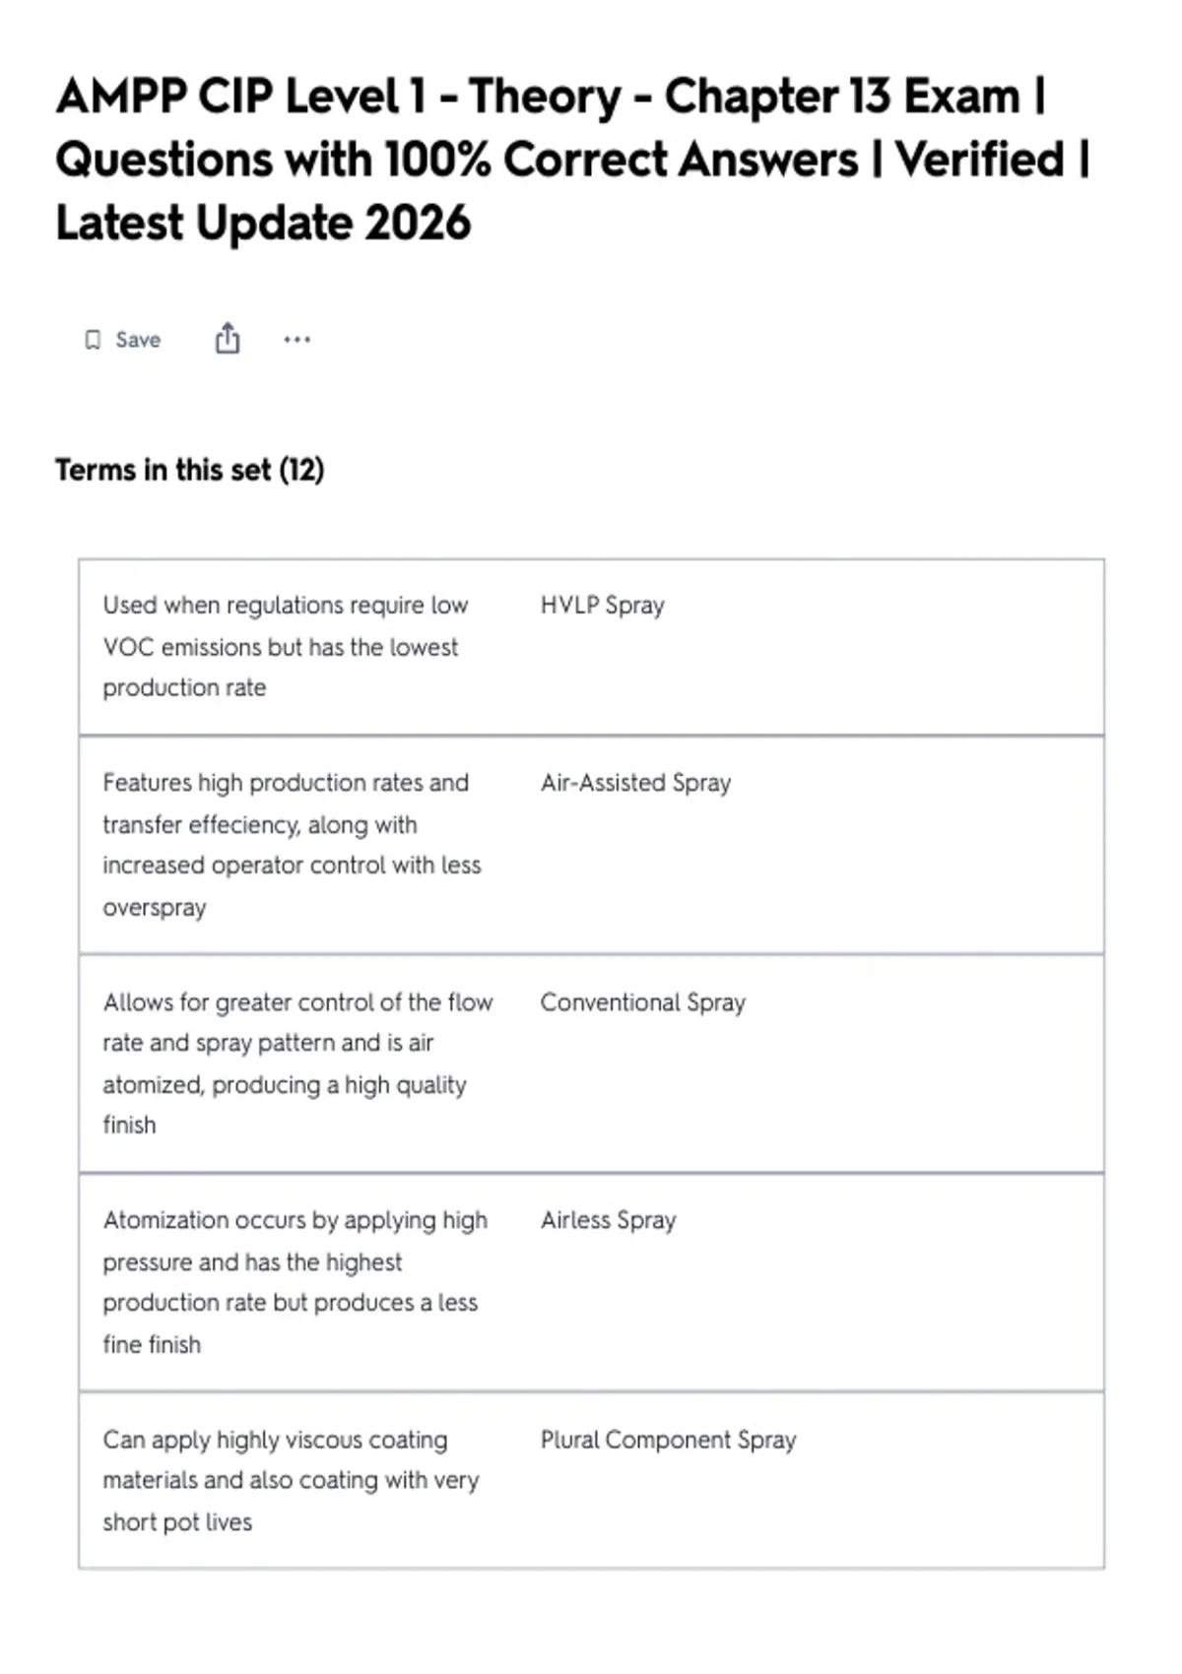Click the high production rates definition
Image resolution: width=1182 pixels, height=1674 pixels.
292,845
